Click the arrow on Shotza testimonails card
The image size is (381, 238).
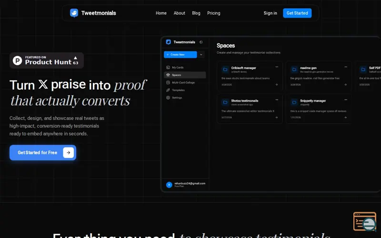point(277,117)
